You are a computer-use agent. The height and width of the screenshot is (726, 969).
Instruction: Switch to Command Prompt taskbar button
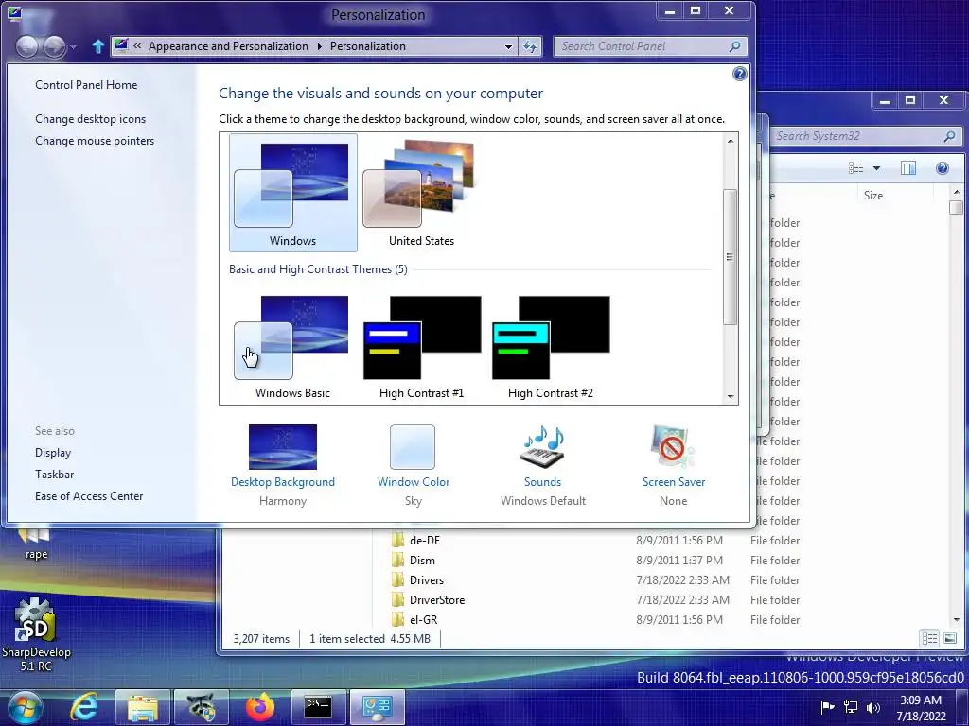click(319, 707)
